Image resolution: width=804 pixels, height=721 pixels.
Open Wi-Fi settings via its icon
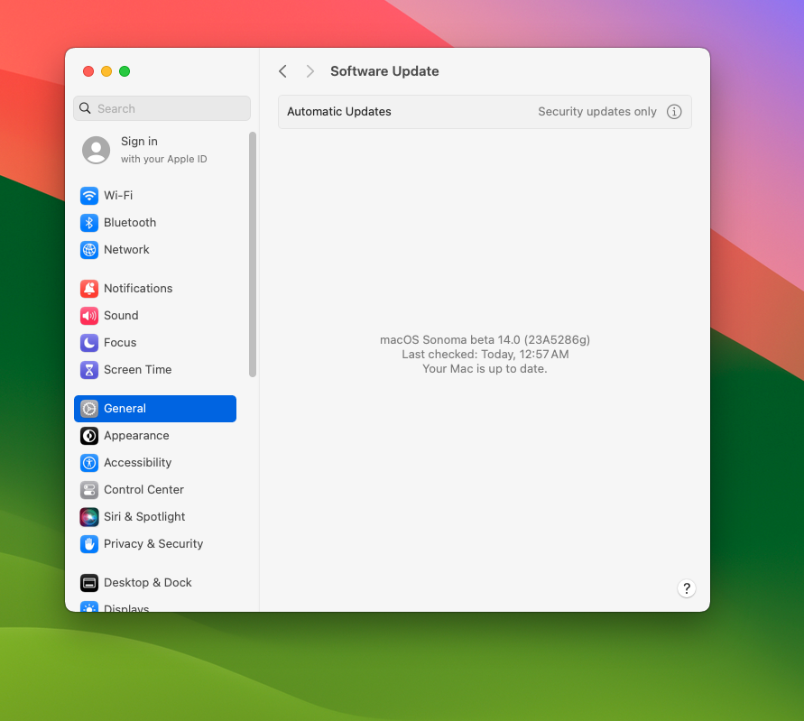(x=89, y=196)
